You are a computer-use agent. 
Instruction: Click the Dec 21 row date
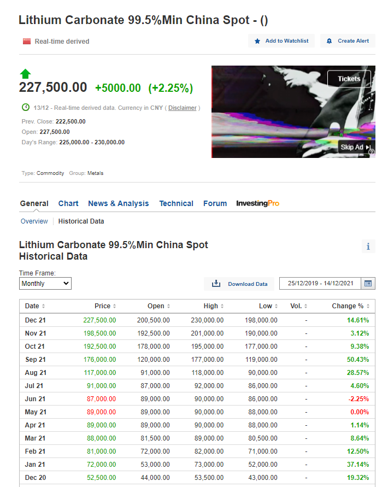click(x=35, y=320)
